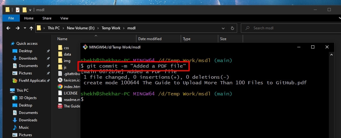The width and height of the screenshot is (341, 138).
Task: Select the index.html Chrome file icon
Action: [60, 86]
